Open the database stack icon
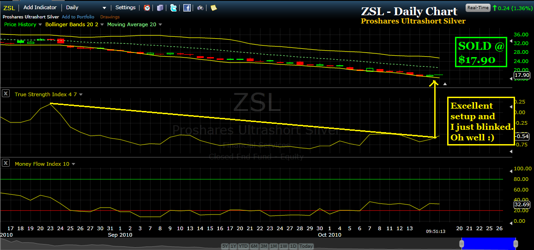 click(160, 7)
